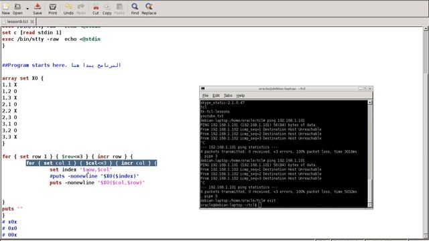The height and width of the screenshot is (241, 429).
Task: Click the terminal window menu icon in its title bar
Action: [x=202, y=88]
